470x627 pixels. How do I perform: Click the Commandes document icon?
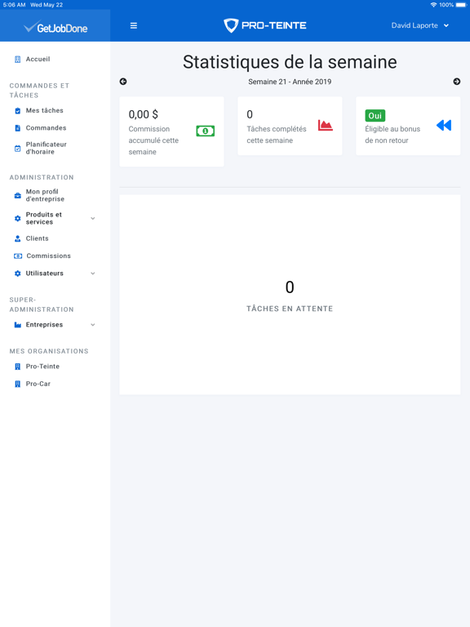pyautogui.click(x=18, y=128)
